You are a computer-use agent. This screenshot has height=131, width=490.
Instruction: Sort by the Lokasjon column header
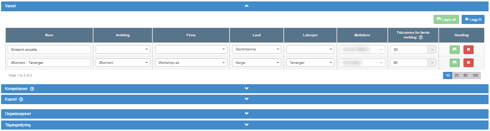pos(310,35)
